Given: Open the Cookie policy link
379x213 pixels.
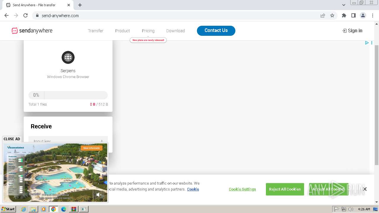Looking at the screenshot, I should coord(193,189).
